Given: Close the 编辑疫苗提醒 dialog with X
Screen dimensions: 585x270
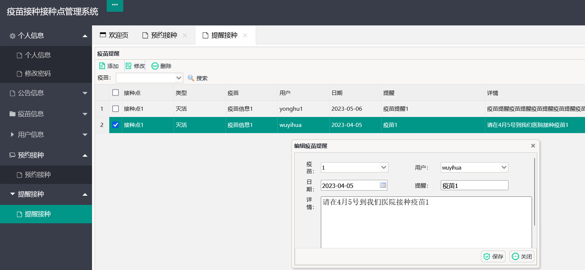Looking at the screenshot, I should (533, 146).
